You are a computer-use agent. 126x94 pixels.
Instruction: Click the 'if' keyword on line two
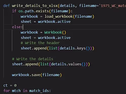point(14,11)
